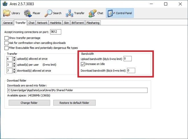Click uploads per user value box
Viewport: 188px width, 139px height.
coord(9,65)
